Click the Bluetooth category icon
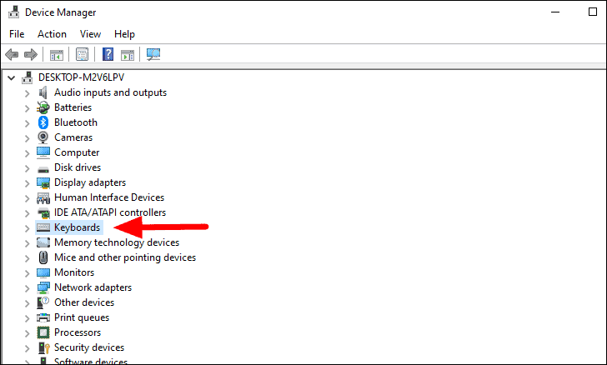This screenshot has width=607, height=365. 43,122
